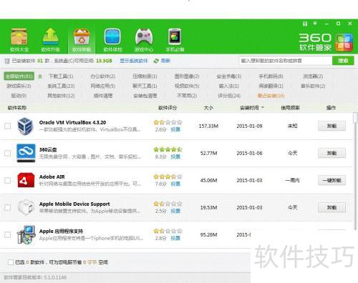Filter by 压缩刻录(1) category
Image resolution: width=358 pixels, height=283 pixels.
145,76
